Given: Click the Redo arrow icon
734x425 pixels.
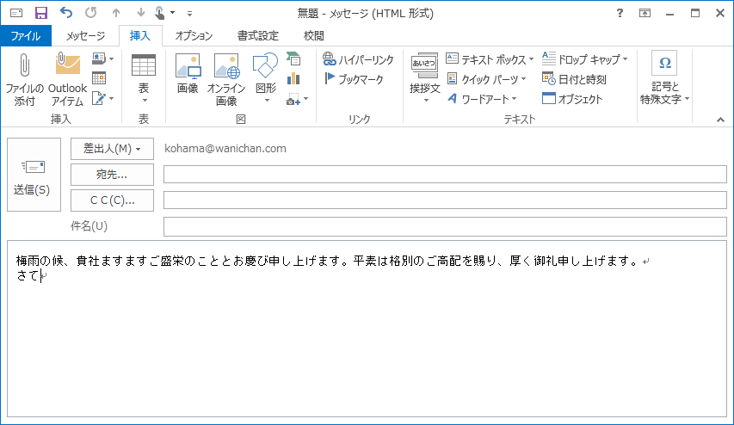Looking at the screenshot, I should pyautogui.click(x=91, y=13).
